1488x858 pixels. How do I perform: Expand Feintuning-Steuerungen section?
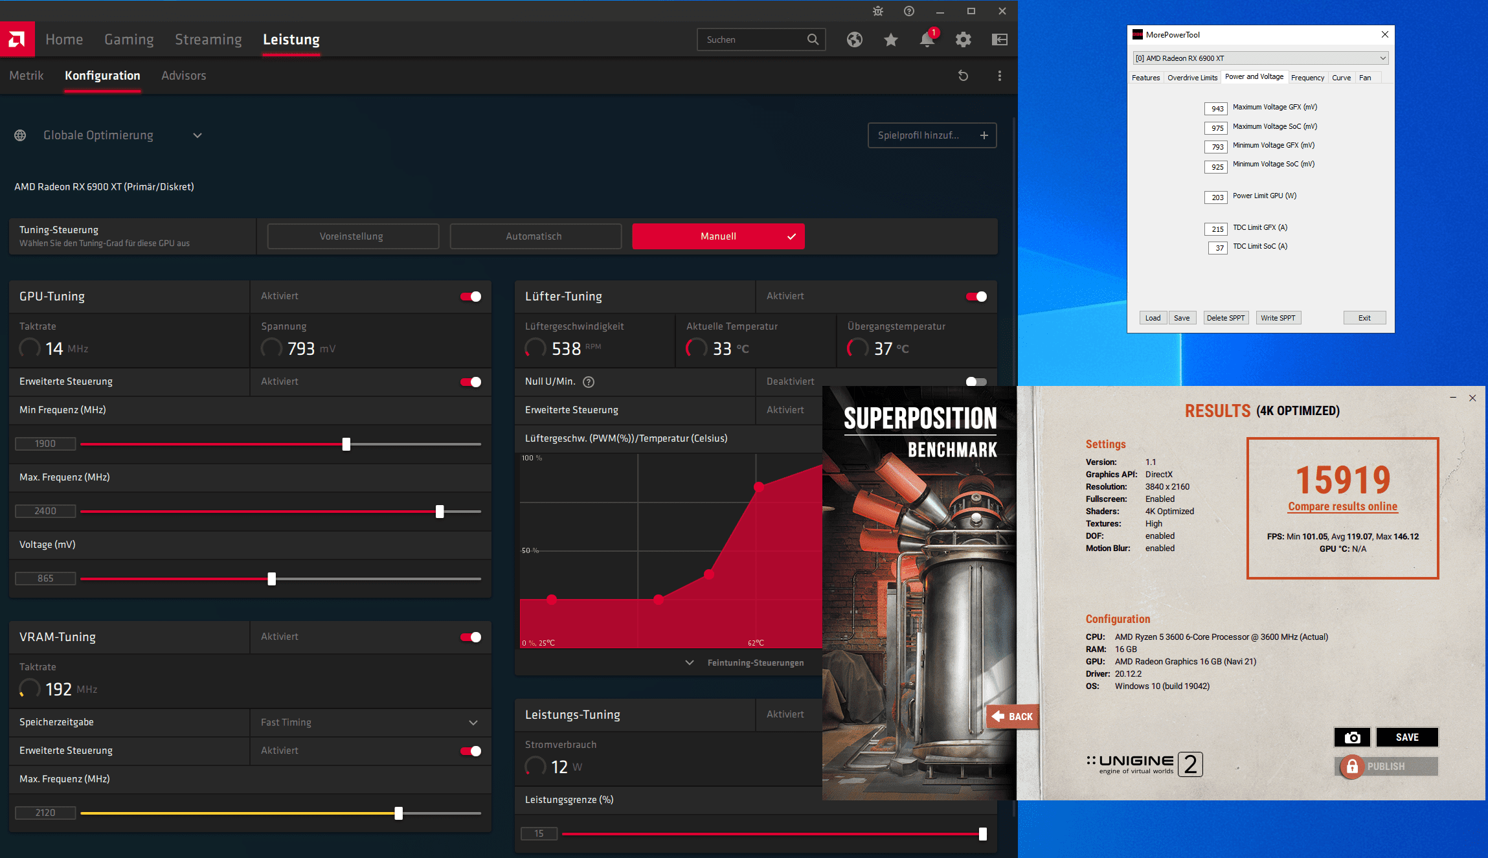click(x=745, y=663)
